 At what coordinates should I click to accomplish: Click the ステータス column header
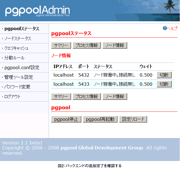103,66
